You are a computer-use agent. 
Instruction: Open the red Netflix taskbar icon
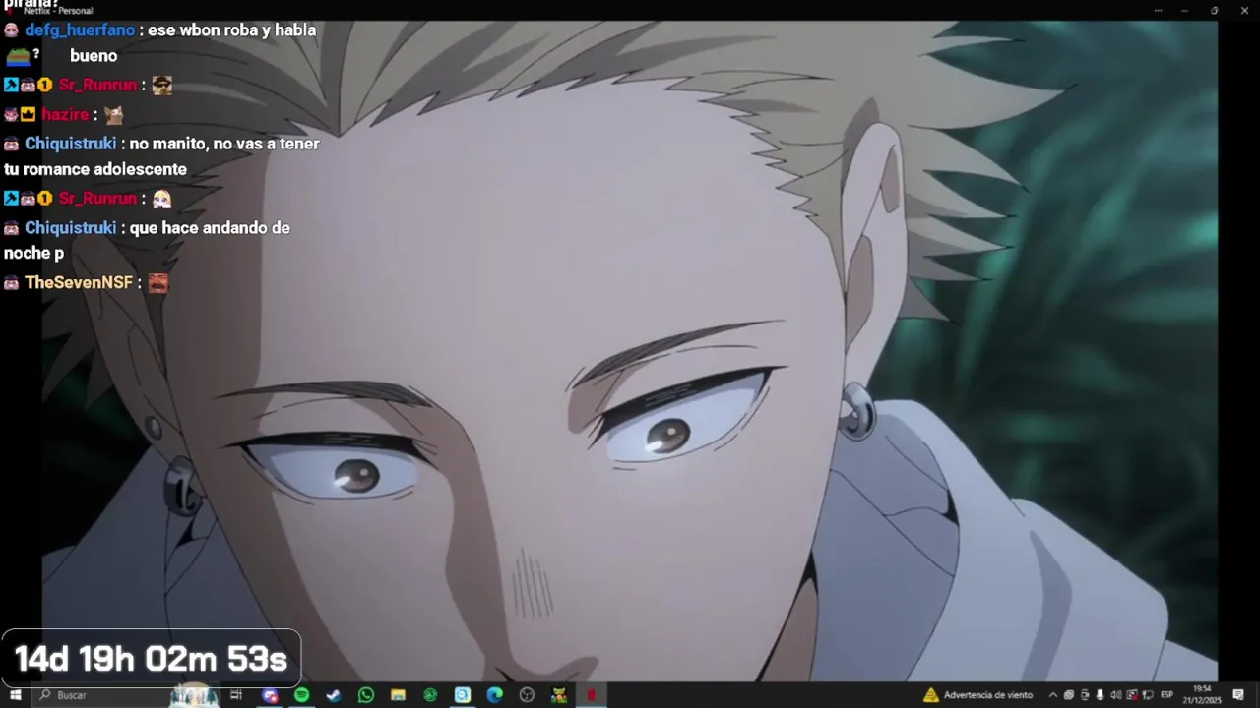591,695
